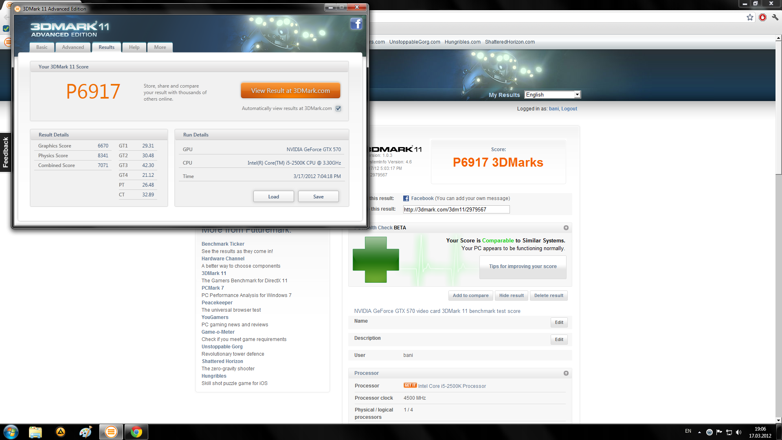
Task: Click the 3DMark 11 title bar icon
Action: [x=18, y=9]
